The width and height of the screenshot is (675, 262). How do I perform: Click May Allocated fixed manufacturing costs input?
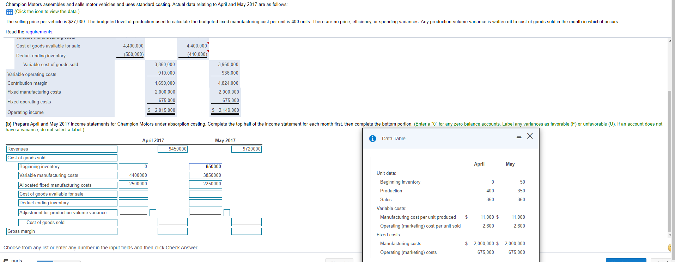[x=206, y=184]
